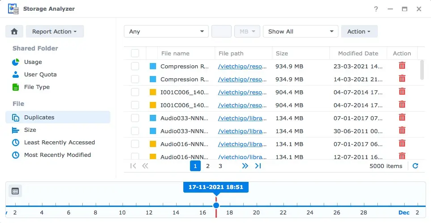Delete the first Compression R... file via trash icon
Image resolution: width=431 pixels, height=223 pixels.
click(x=402, y=66)
